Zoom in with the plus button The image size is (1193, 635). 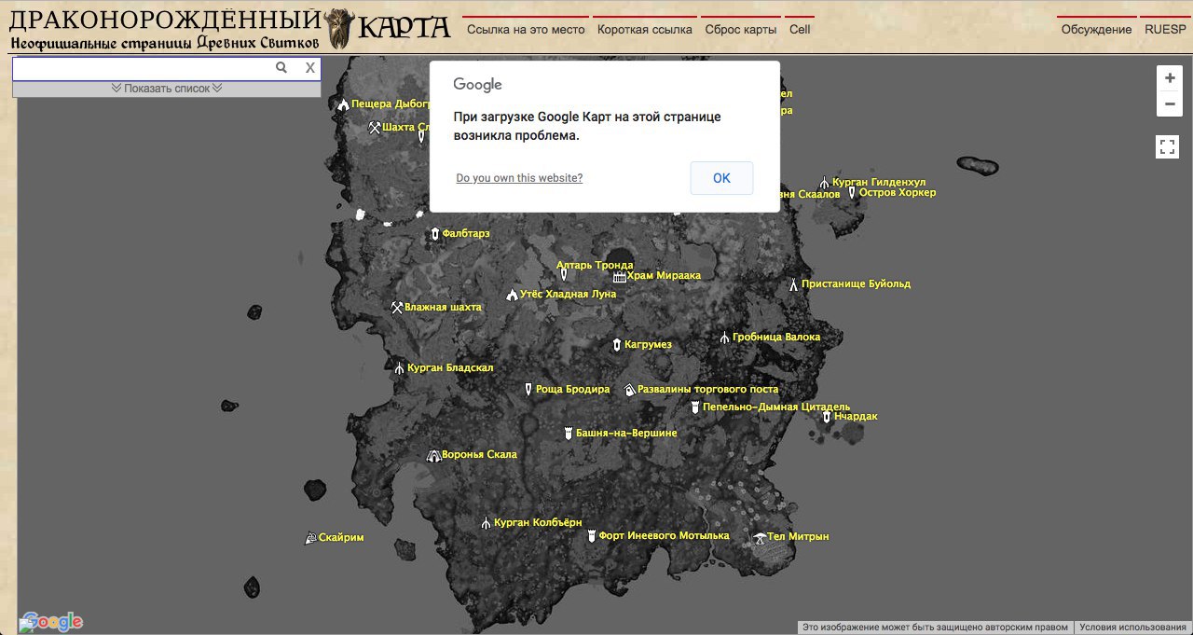[1170, 78]
